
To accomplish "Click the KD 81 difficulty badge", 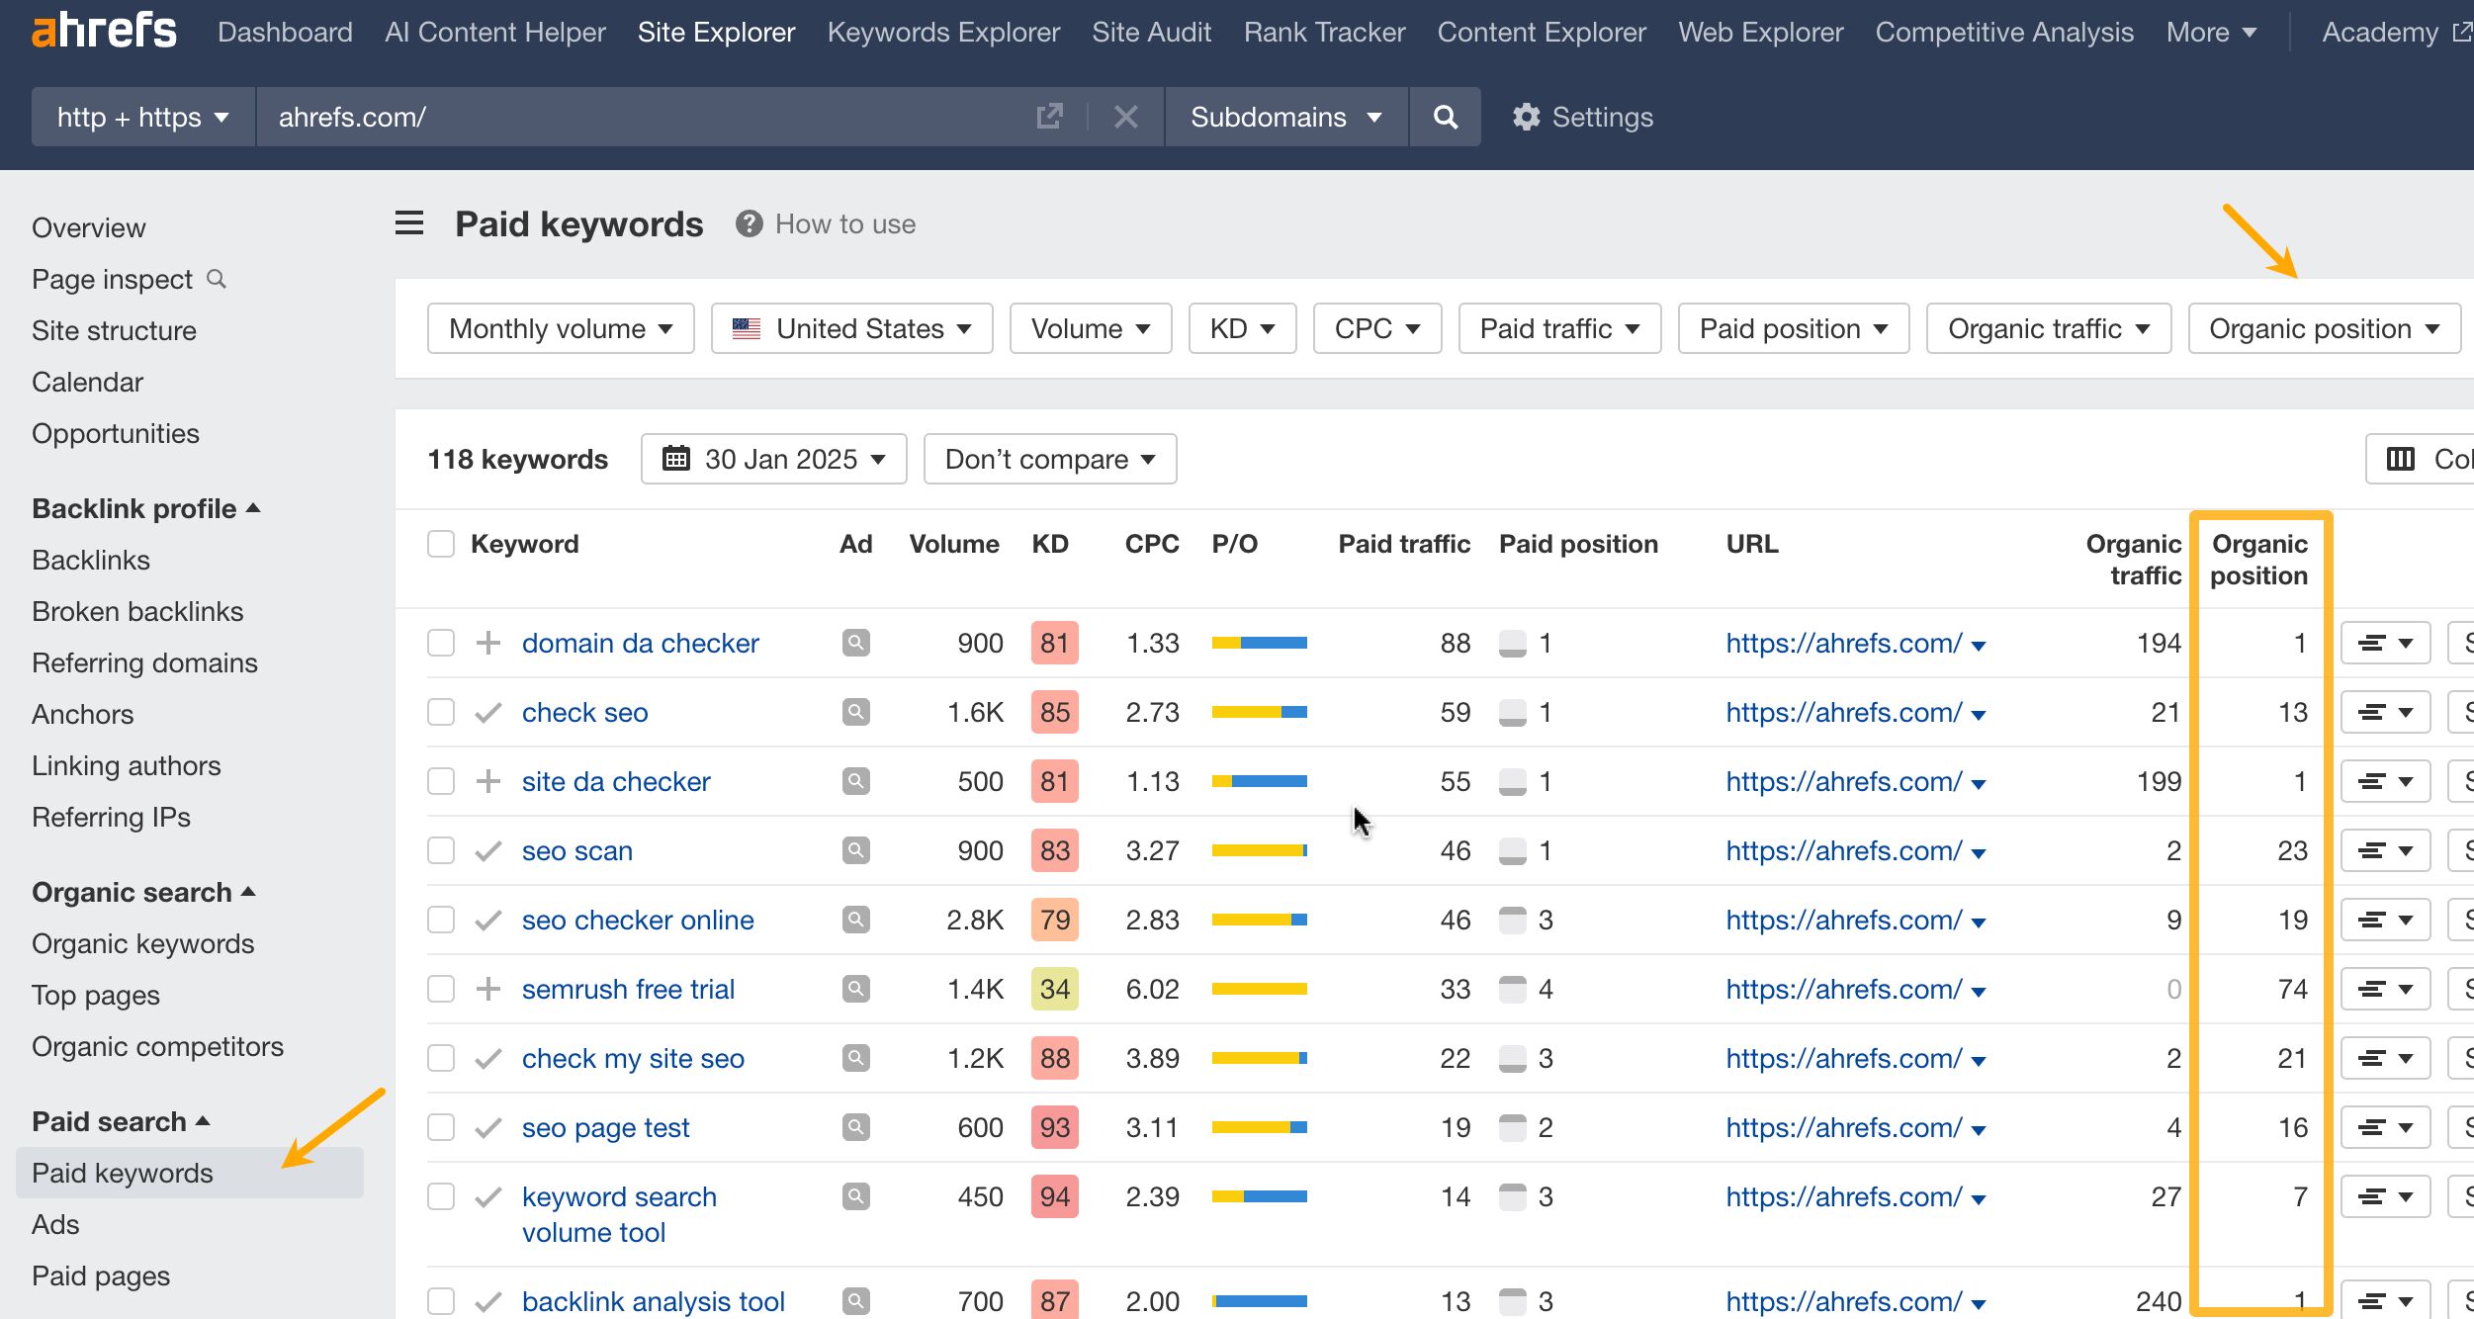I will pos(1054,643).
